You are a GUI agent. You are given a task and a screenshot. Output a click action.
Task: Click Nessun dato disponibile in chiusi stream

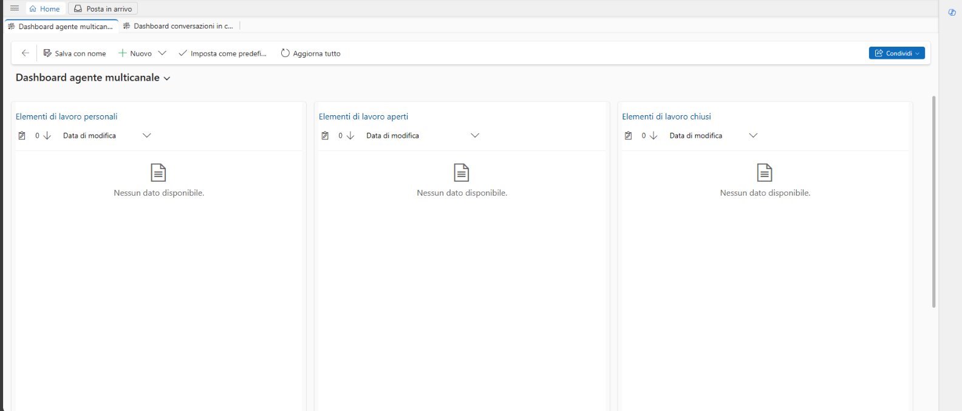coord(765,193)
